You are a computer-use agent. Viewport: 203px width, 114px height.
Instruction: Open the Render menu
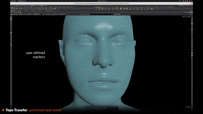point(17,6)
